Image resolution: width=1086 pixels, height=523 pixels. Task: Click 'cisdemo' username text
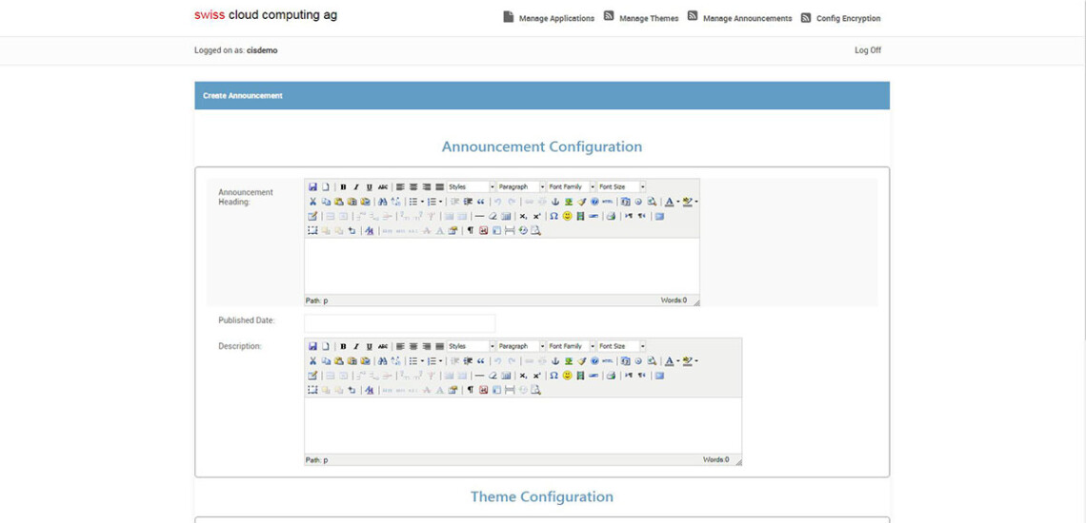pos(262,50)
